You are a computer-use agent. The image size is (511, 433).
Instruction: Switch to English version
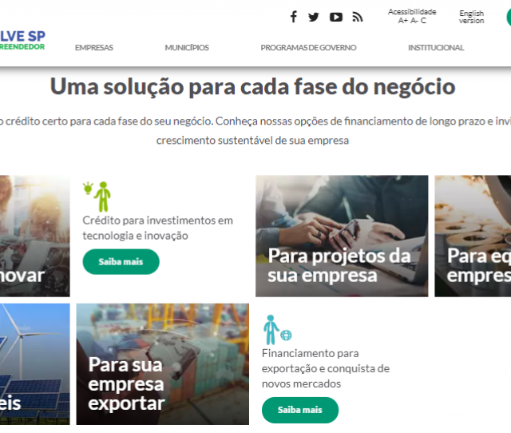coord(471,17)
